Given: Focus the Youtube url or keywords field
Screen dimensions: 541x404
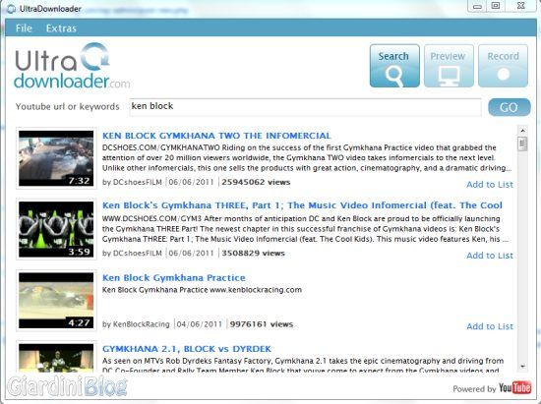Looking at the screenshot, I should coord(305,107).
